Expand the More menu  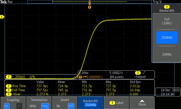tap(142, 103)
